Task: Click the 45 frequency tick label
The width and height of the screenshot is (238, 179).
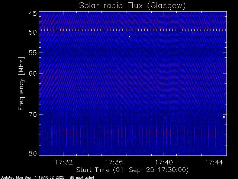Action: pos(33,13)
